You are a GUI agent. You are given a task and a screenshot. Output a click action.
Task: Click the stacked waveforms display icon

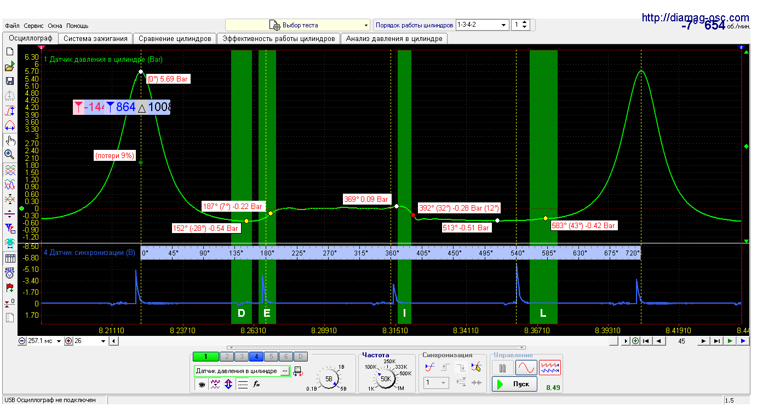pyautogui.click(x=9, y=170)
